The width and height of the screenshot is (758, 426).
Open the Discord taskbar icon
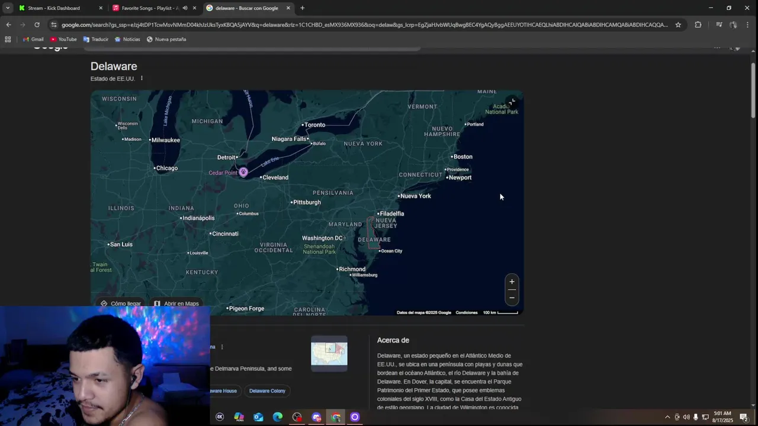pyautogui.click(x=316, y=417)
